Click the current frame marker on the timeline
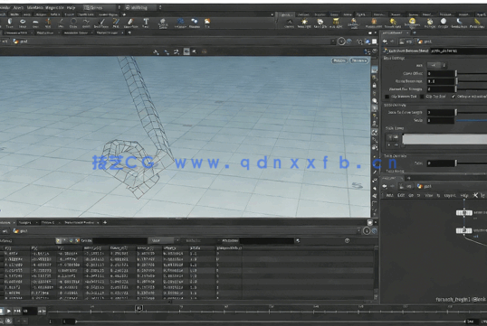 (139, 308)
